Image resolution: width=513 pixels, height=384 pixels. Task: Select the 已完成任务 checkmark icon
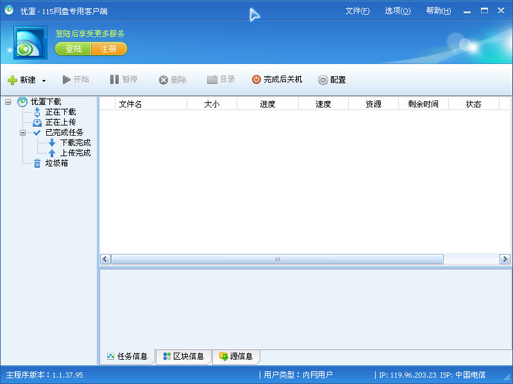click(37, 132)
